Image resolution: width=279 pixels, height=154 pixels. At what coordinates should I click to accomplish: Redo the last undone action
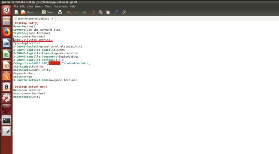click(84, 12)
